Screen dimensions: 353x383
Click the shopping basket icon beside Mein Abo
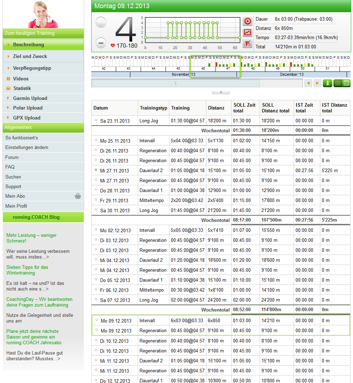point(78,196)
